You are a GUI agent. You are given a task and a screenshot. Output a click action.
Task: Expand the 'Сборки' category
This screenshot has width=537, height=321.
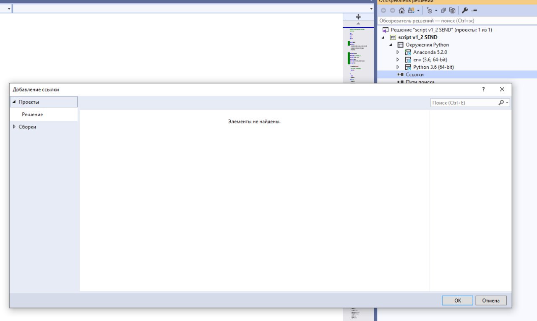point(14,127)
